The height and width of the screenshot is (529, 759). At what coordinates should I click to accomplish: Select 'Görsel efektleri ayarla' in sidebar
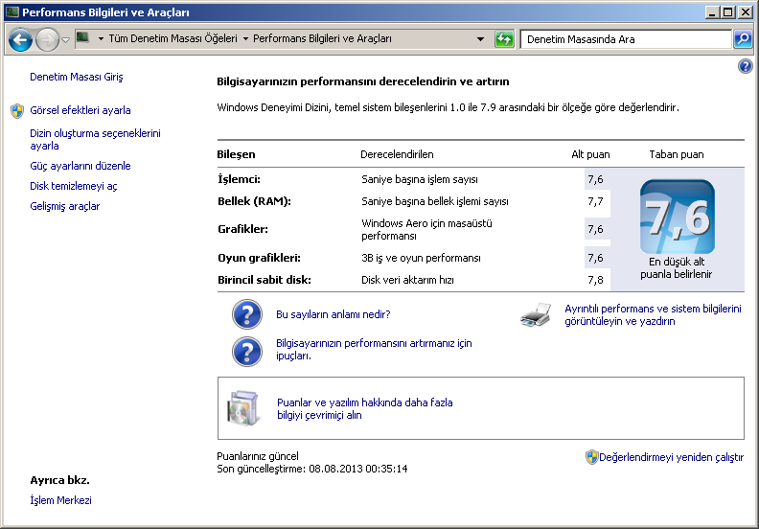(x=80, y=110)
